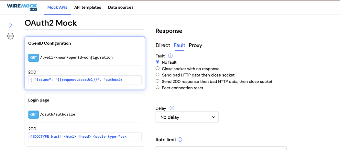Click GET badge on Login page stub
The height and width of the screenshot is (150, 340).
click(33, 114)
